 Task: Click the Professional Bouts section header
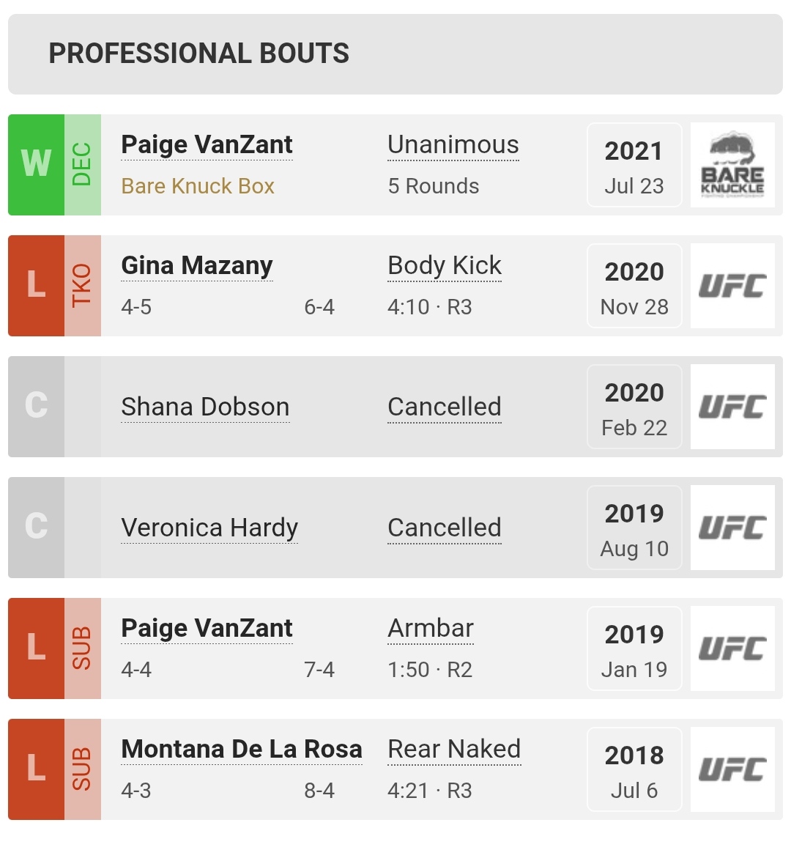click(x=395, y=54)
